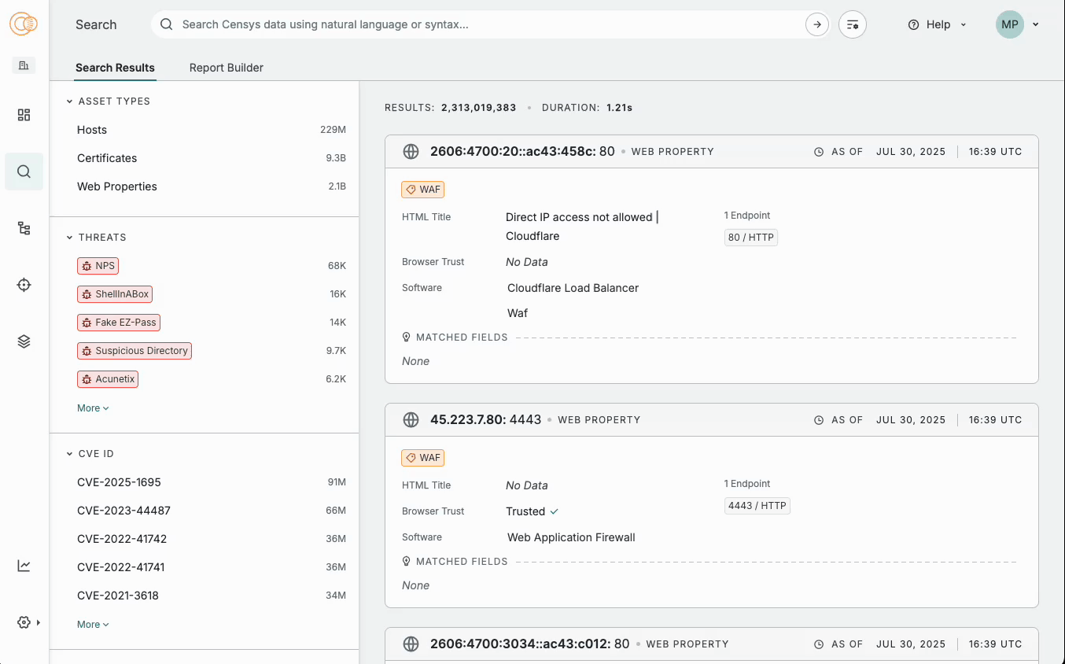
Task: Open the Help dropdown menu
Action: point(937,24)
